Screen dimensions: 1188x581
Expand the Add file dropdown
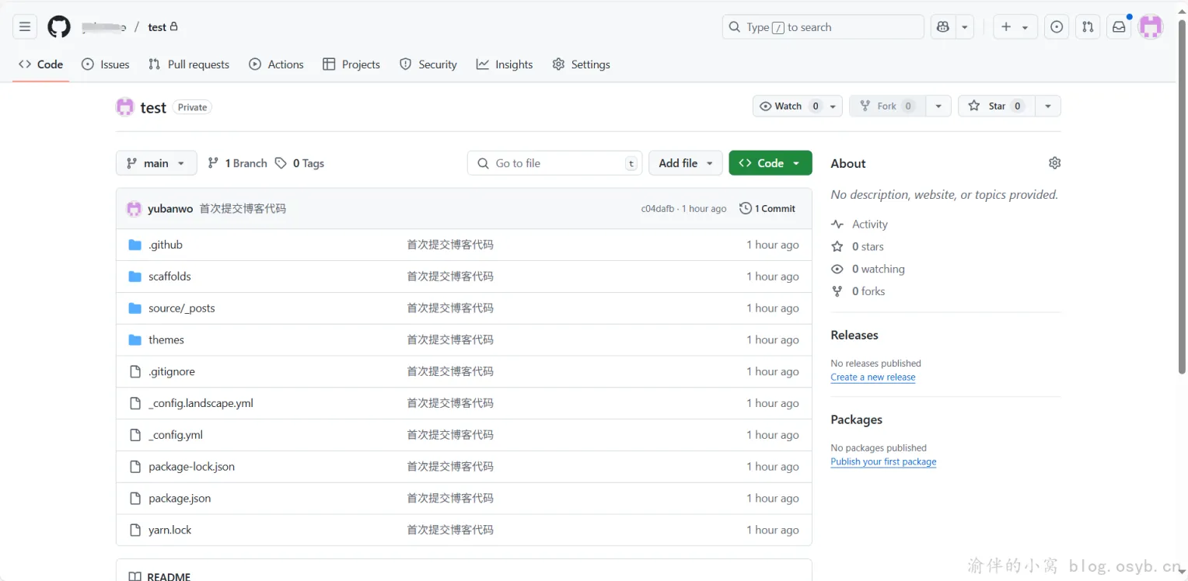[685, 163]
